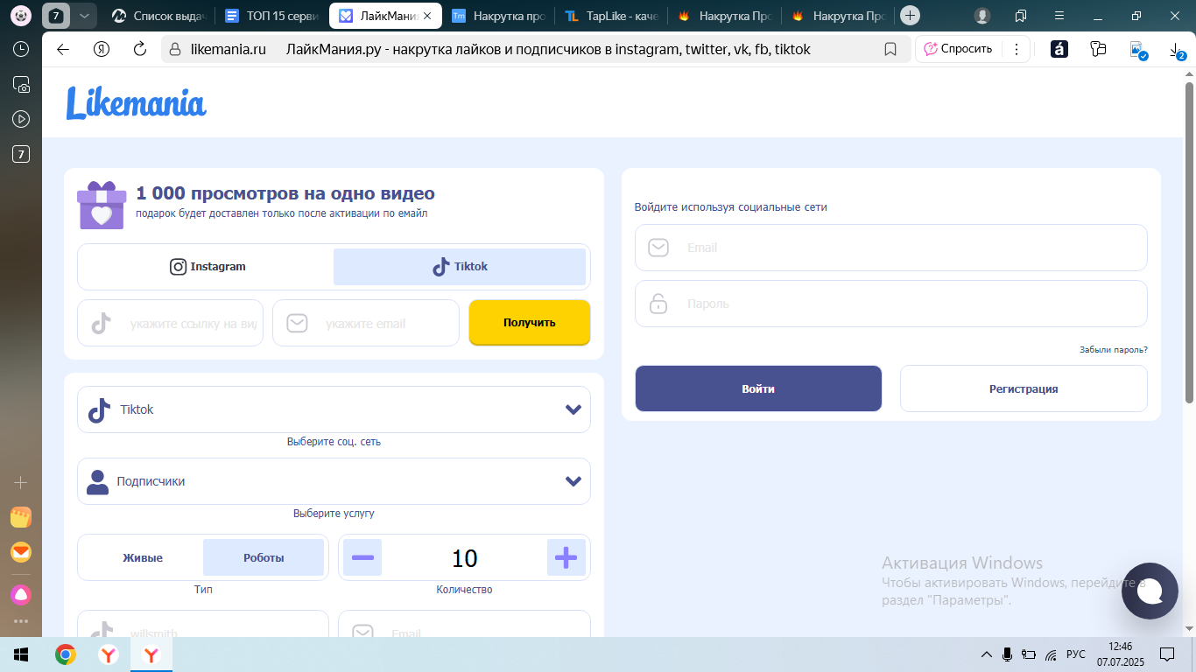Add sidebar item with plus icon

pyautogui.click(x=21, y=482)
